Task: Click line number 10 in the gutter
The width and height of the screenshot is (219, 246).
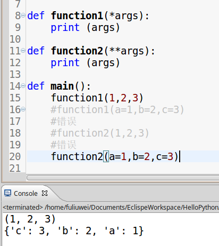Action: click(15, 39)
